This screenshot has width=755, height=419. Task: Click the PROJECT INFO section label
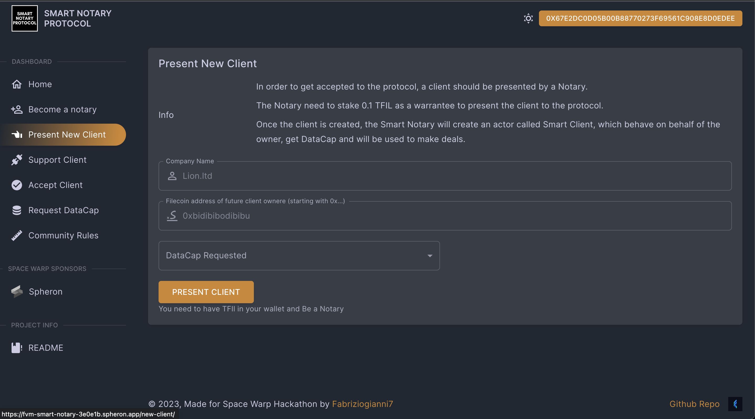point(34,325)
